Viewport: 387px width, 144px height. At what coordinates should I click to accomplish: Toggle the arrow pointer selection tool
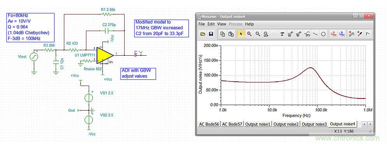tap(241, 34)
